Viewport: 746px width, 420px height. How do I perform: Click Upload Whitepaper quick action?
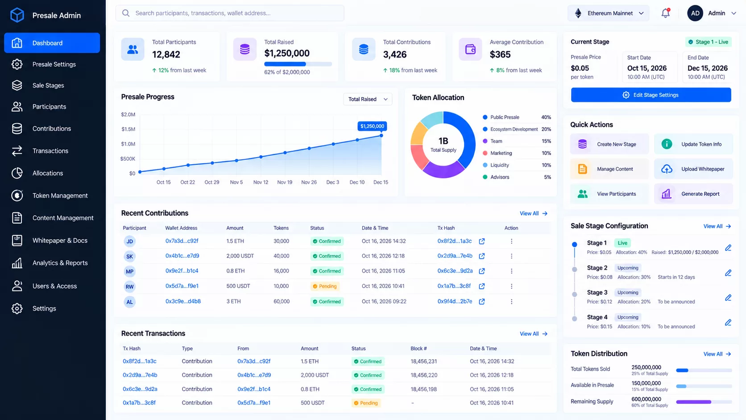tap(693, 169)
